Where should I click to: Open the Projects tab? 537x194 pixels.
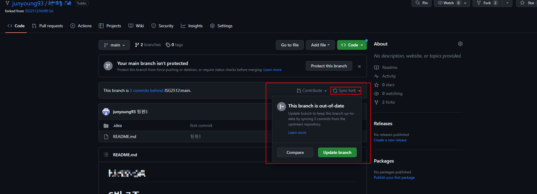pyautogui.click(x=110, y=26)
